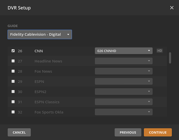The image size is (179, 140).
Task: Go back with the Previous button
Action: pyautogui.click(x=128, y=132)
